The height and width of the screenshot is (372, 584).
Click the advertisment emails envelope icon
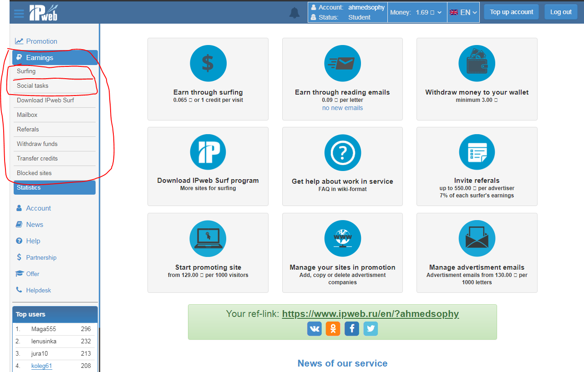[477, 238]
